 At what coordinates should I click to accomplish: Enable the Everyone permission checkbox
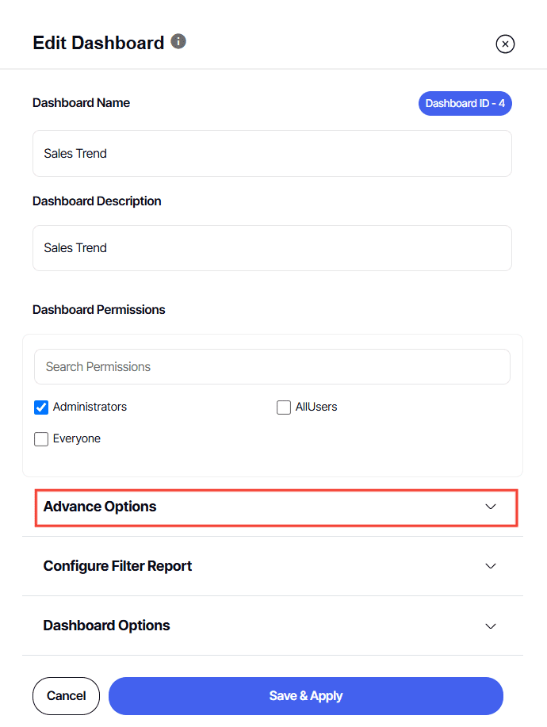pyautogui.click(x=40, y=438)
